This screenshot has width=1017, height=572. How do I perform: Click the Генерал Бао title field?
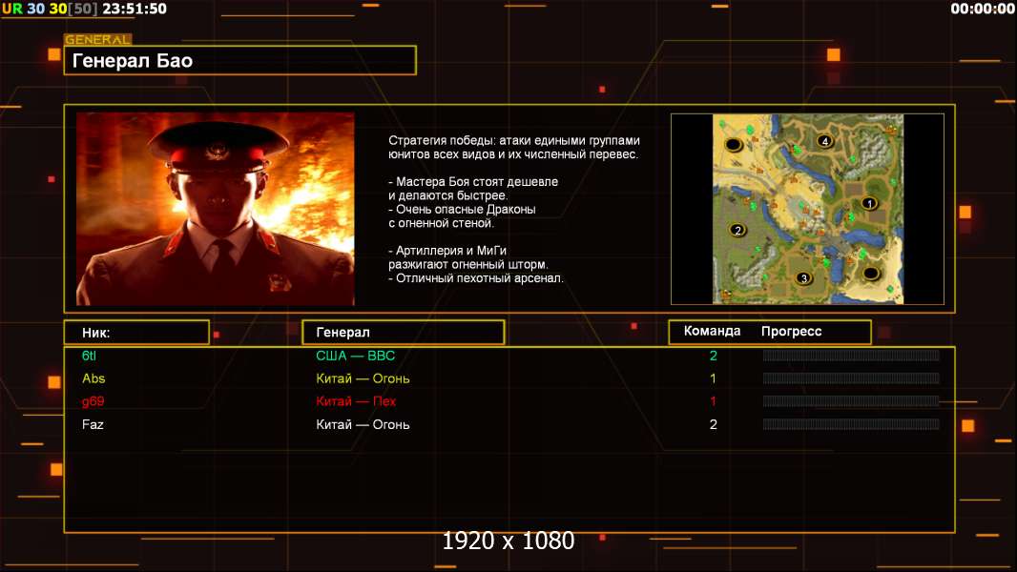coord(240,60)
